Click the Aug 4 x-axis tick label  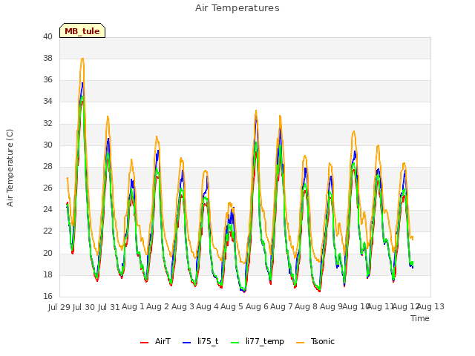(x=208, y=306)
